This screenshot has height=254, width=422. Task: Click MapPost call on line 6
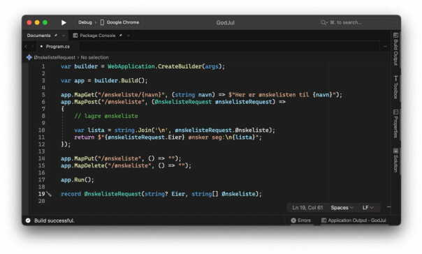pyautogui.click(x=86, y=102)
